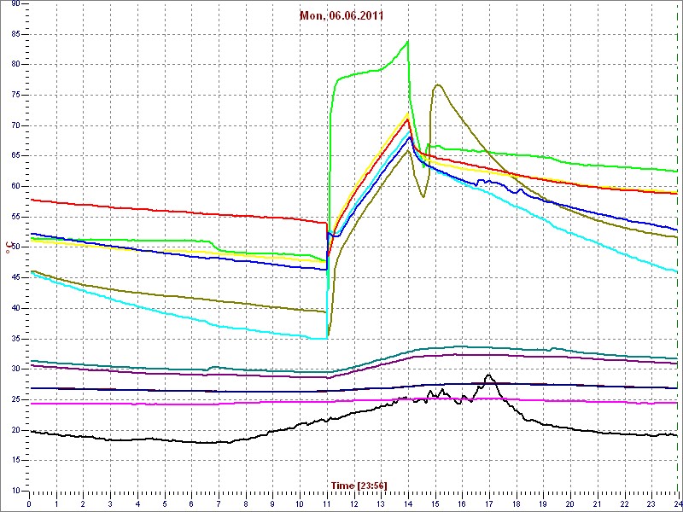Click hour label 19 on time axis
This screenshot has height=512, width=683.
[543, 503]
